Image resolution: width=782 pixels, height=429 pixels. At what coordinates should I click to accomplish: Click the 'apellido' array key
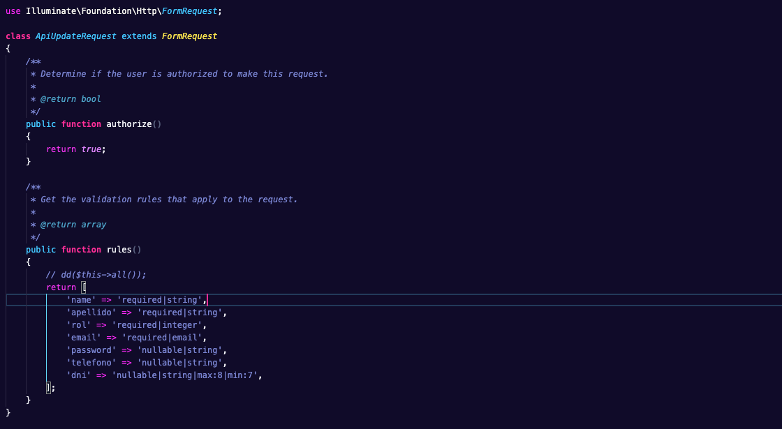coord(91,313)
